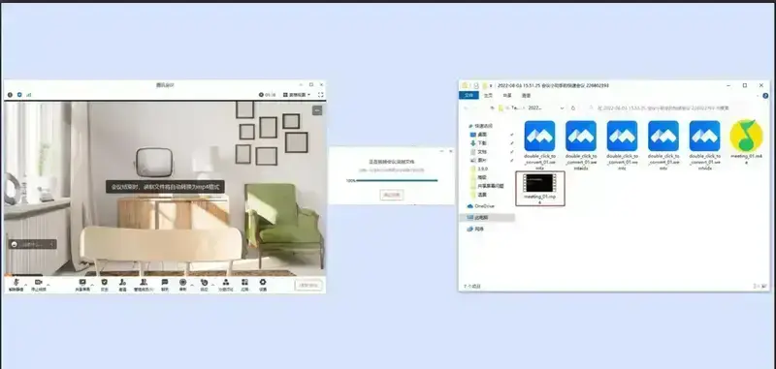Image resolution: width=776 pixels, height=369 pixels.
Task: Expand share options arrow beside Share Screen
Action: [x=92, y=284]
